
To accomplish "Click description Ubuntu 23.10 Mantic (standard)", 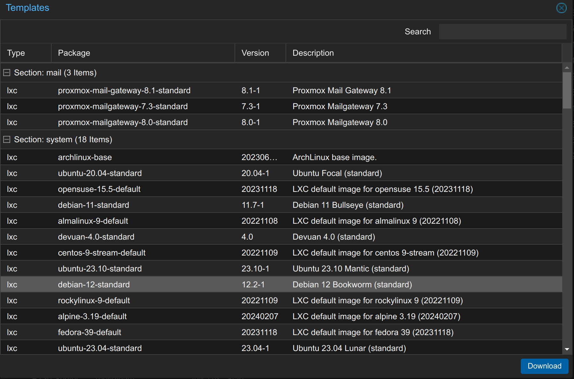I will [351, 269].
